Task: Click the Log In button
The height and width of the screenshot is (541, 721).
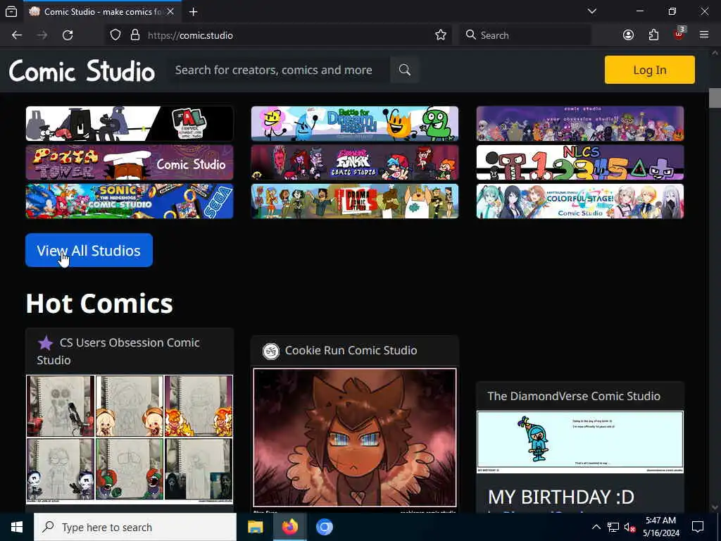Action: click(x=649, y=70)
